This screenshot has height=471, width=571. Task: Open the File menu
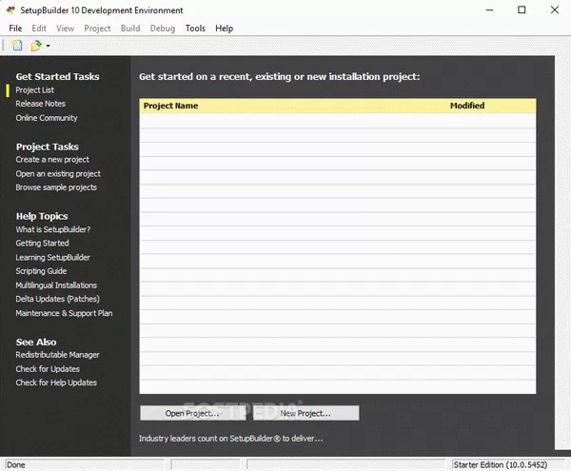click(x=15, y=29)
